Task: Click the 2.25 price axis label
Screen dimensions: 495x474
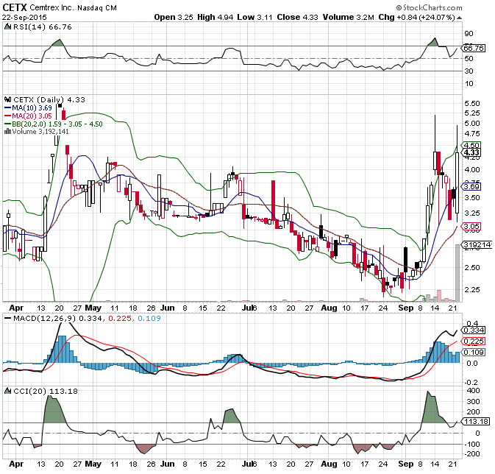Action: [x=472, y=289]
